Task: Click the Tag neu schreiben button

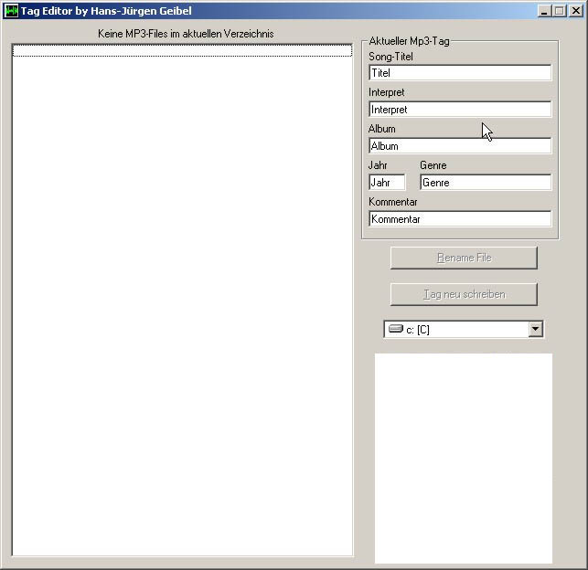Action: [464, 294]
